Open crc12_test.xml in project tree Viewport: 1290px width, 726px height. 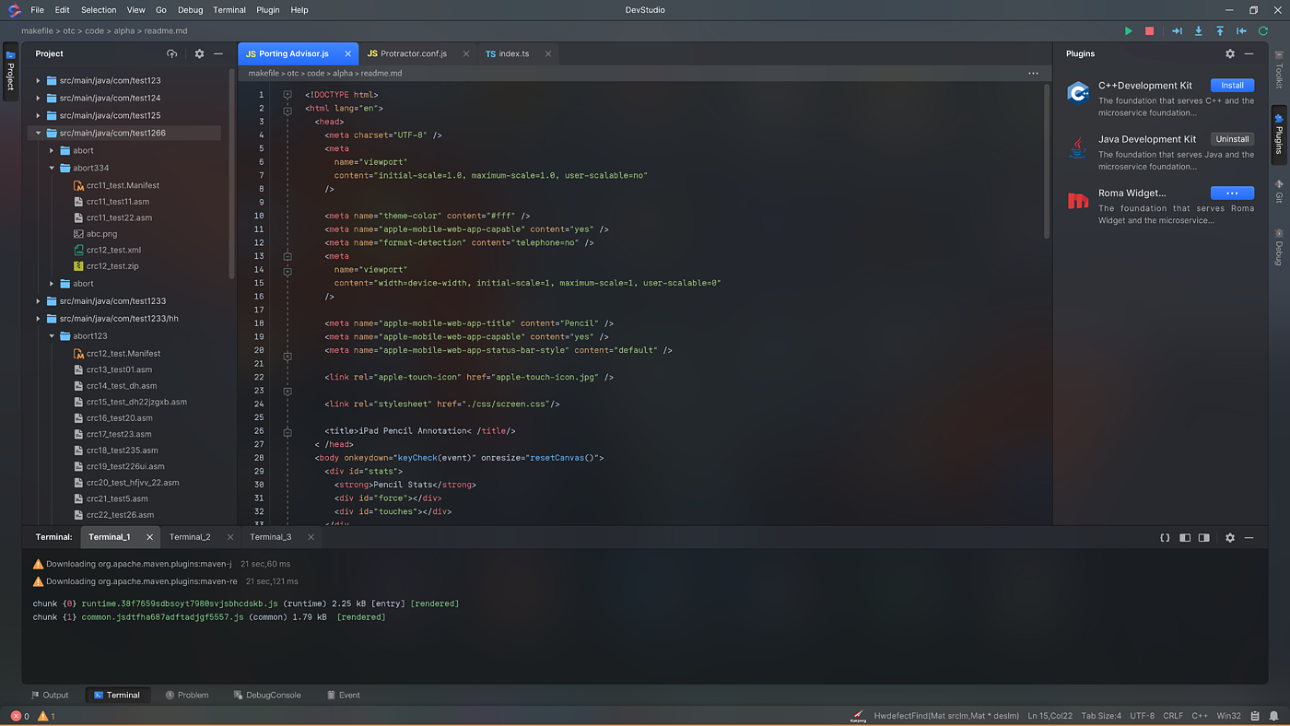pos(113,250)
